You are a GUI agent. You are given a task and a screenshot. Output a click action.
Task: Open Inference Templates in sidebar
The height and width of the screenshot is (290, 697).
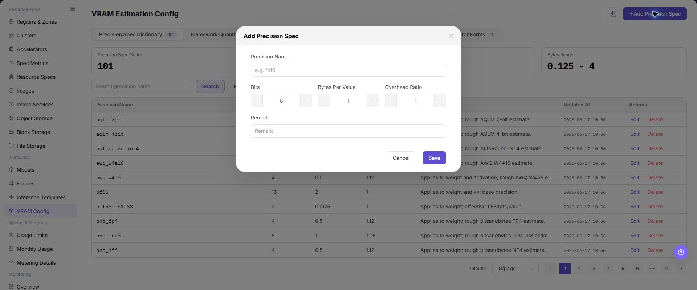click(41, 197)
